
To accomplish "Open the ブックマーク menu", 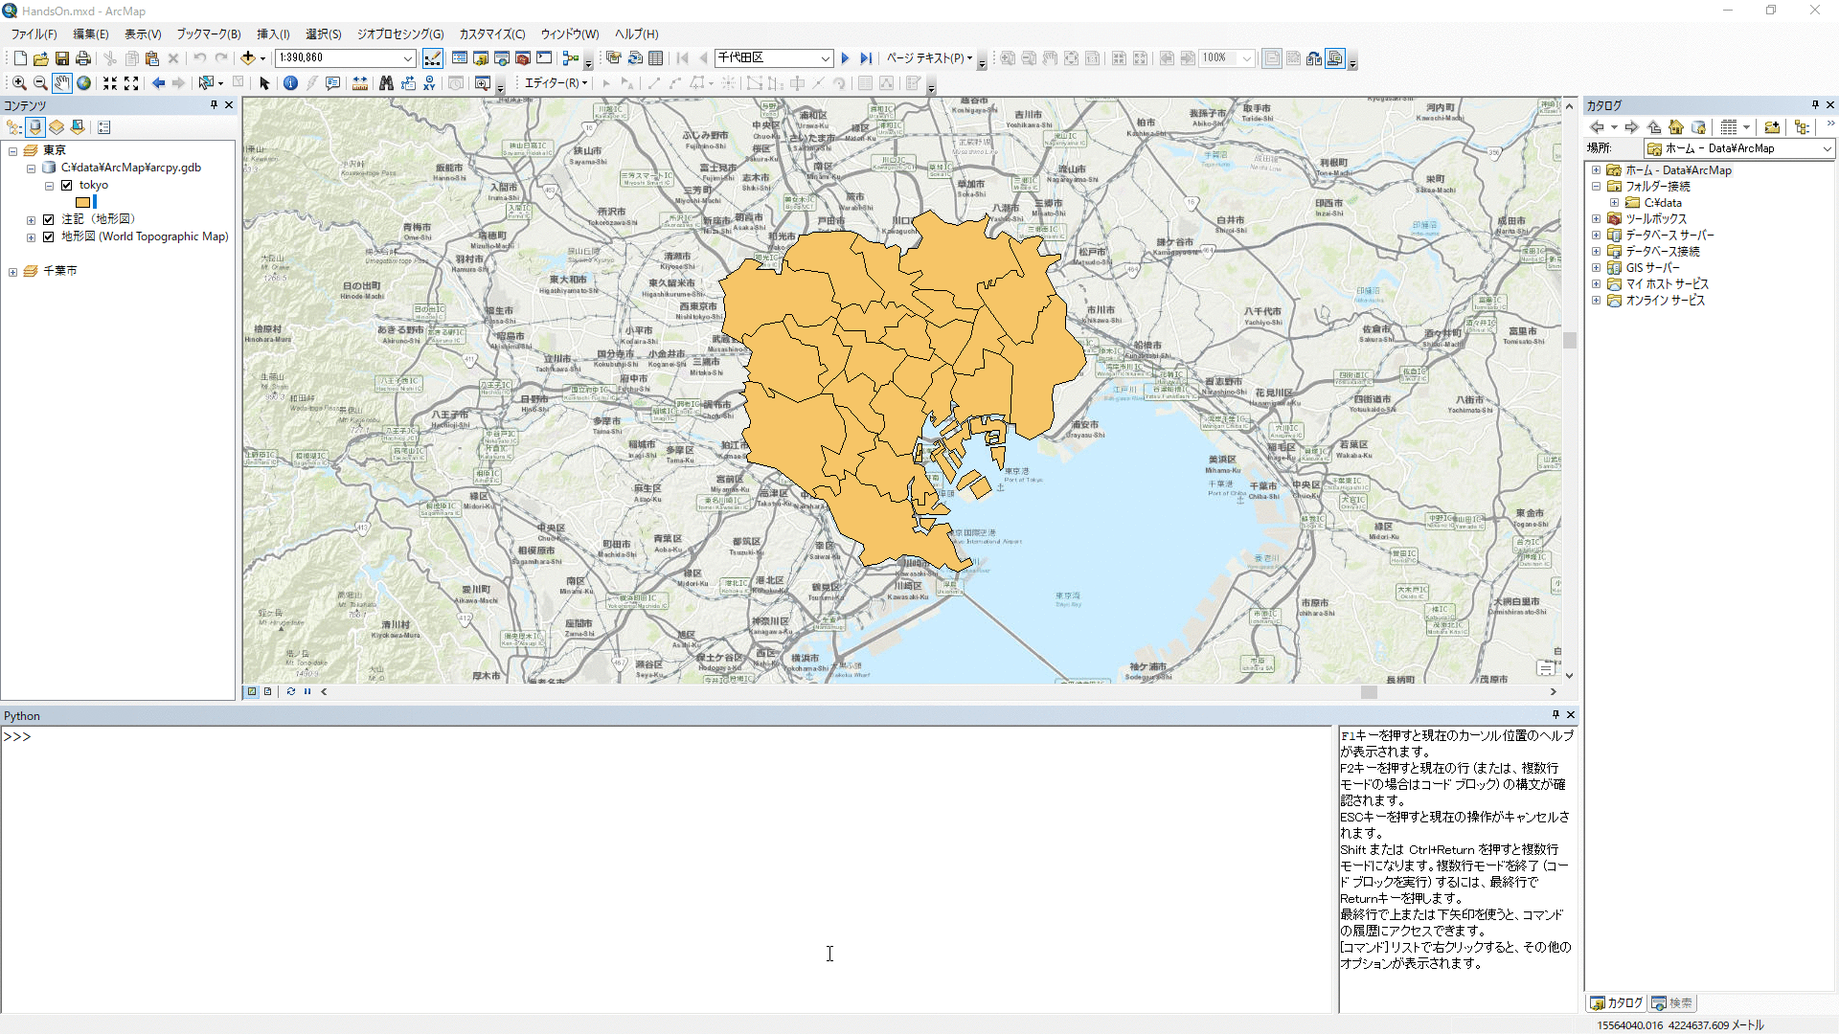I will tap(208, 34).
